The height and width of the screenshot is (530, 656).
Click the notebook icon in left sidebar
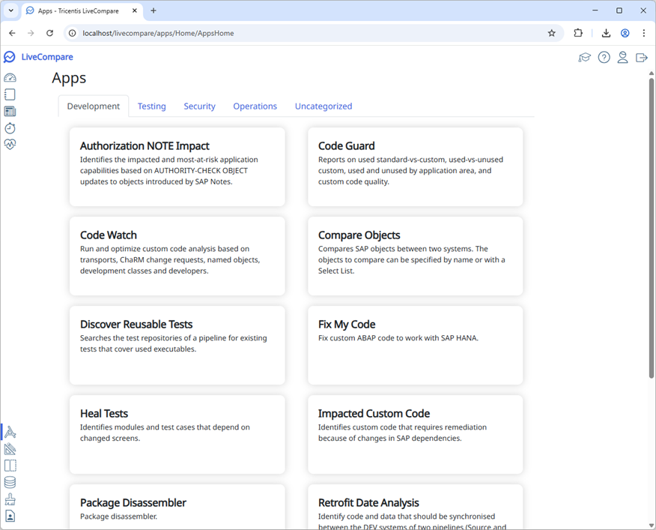click(x=10, y=94)
